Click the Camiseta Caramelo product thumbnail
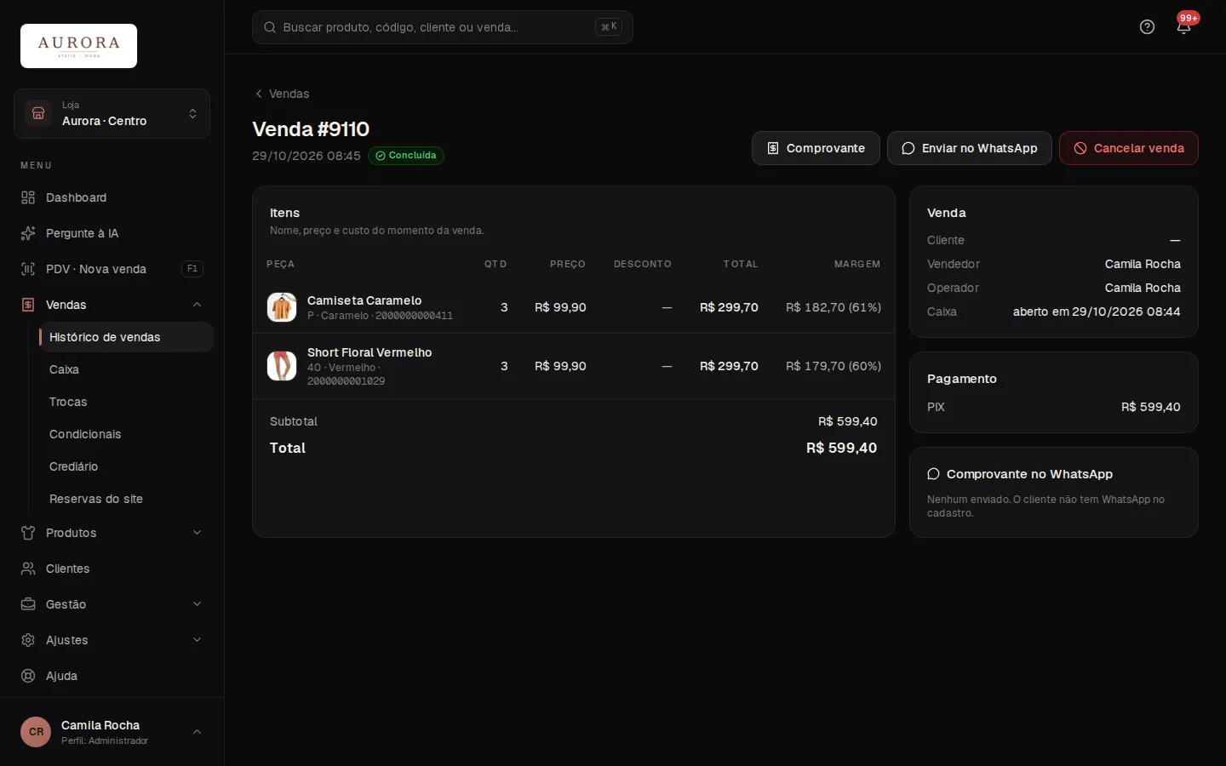 282,307
